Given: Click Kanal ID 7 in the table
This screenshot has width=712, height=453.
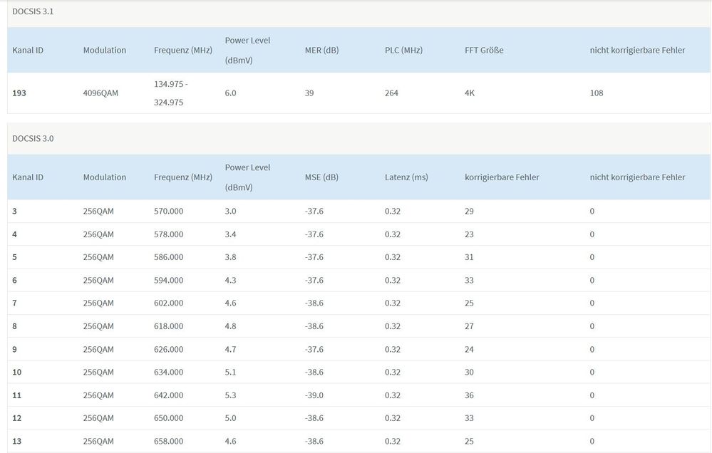Looking at the screenshot, I should click(x=15, y=303).
